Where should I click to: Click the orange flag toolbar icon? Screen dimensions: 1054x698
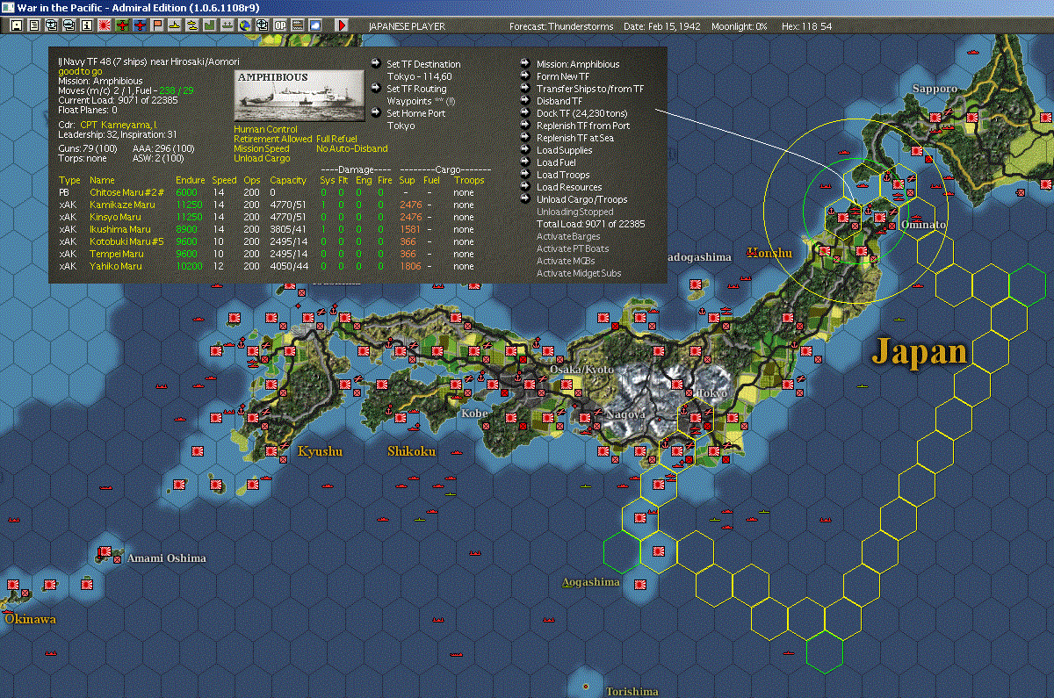click(x=157, y=25)
